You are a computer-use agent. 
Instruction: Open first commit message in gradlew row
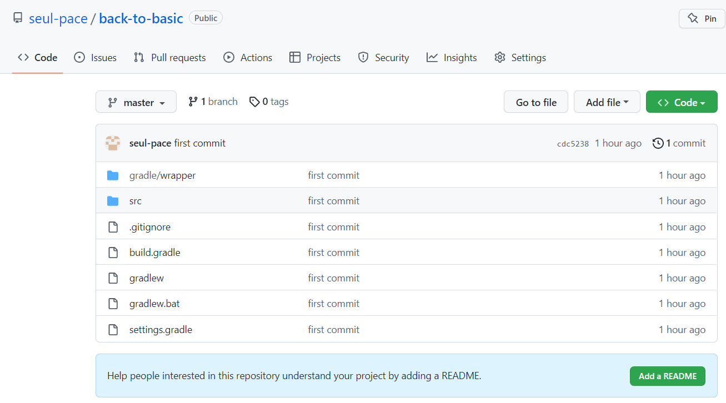pos(334,278)
